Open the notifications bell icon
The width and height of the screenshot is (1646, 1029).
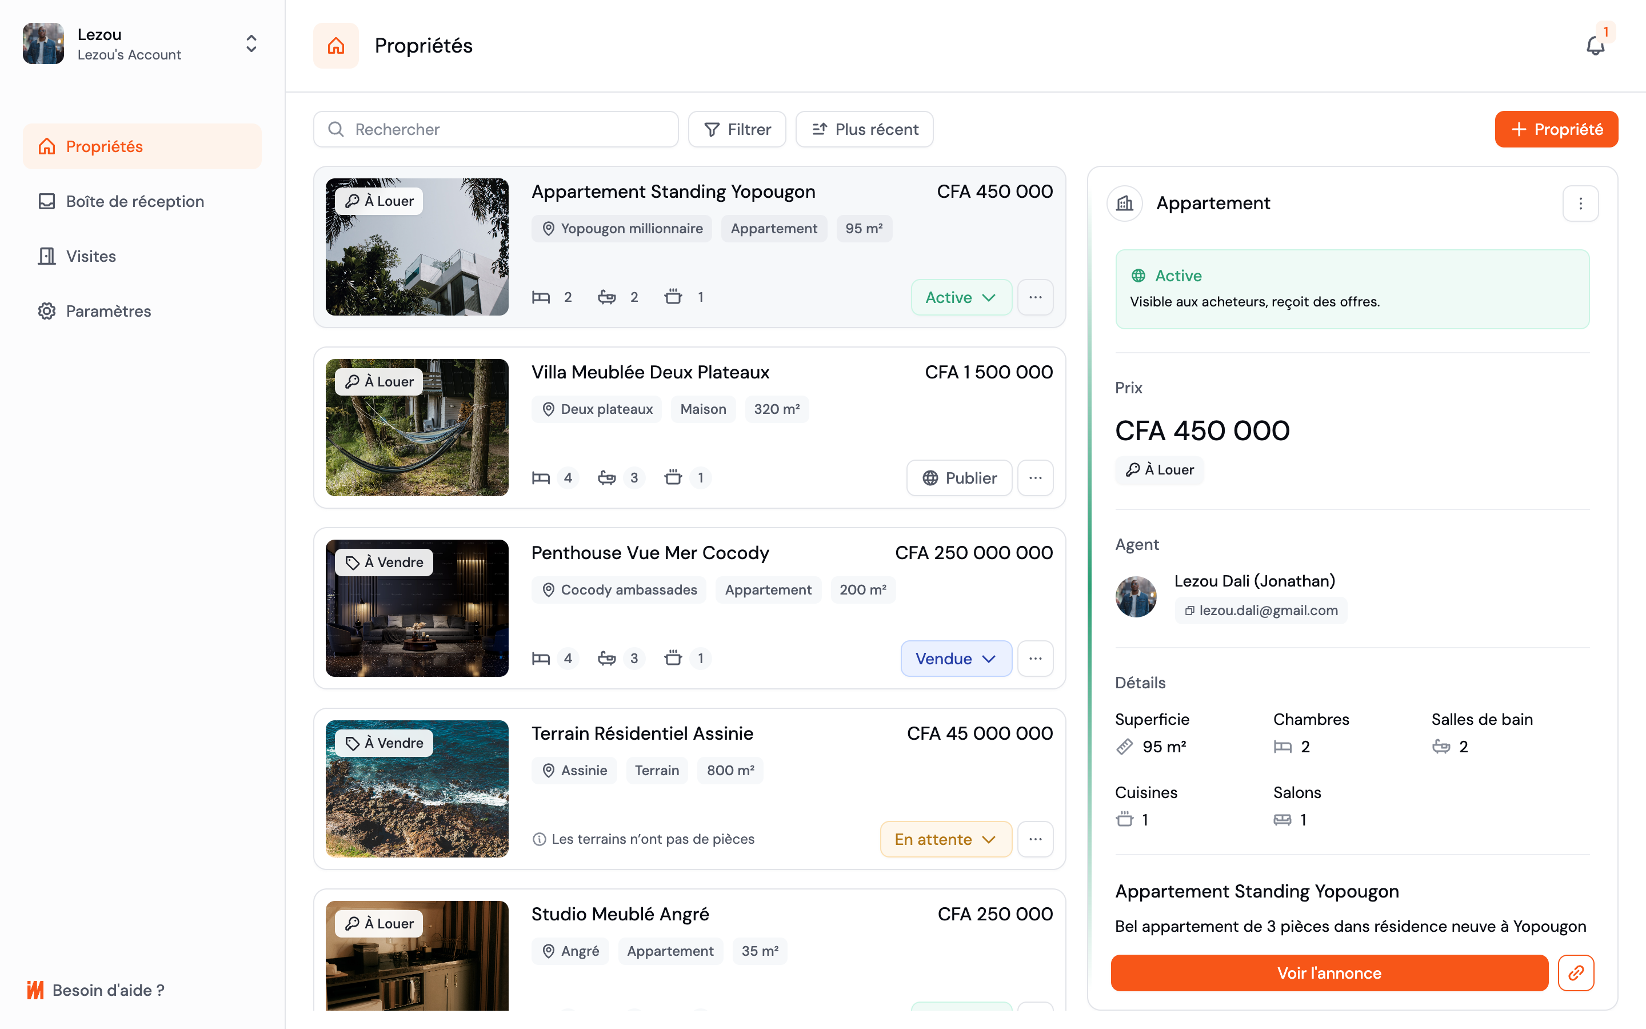[1595, 46]
